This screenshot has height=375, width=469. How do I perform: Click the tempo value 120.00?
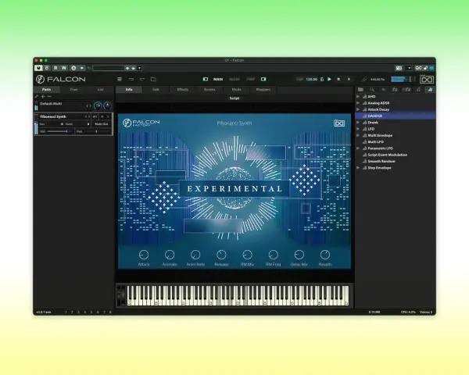pyautogui.click(x=311, y=79)
